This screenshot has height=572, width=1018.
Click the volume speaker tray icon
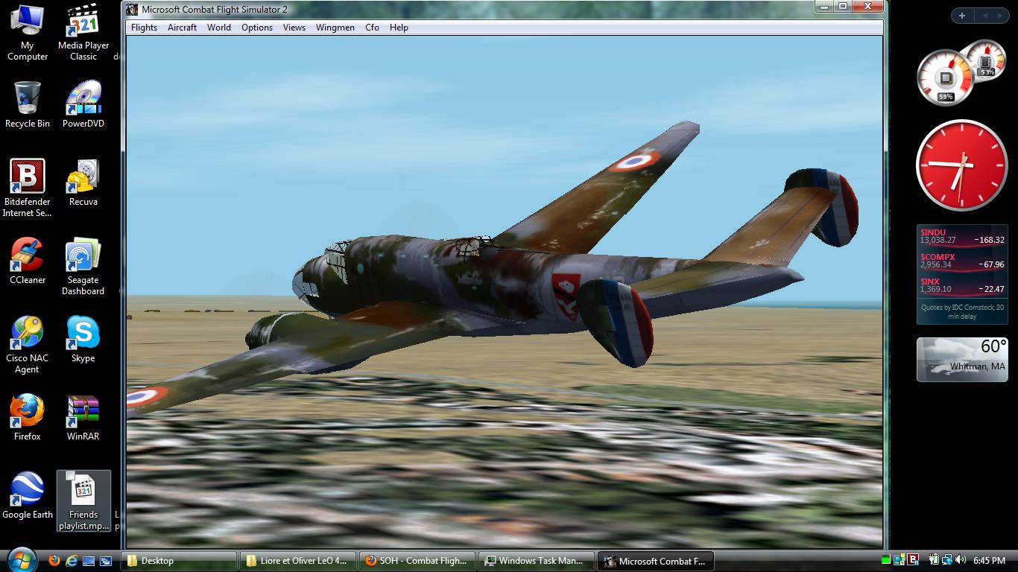tap(960, 560)
